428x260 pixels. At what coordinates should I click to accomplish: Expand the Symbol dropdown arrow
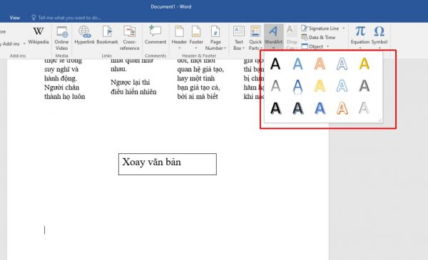[x=379, y=48]
